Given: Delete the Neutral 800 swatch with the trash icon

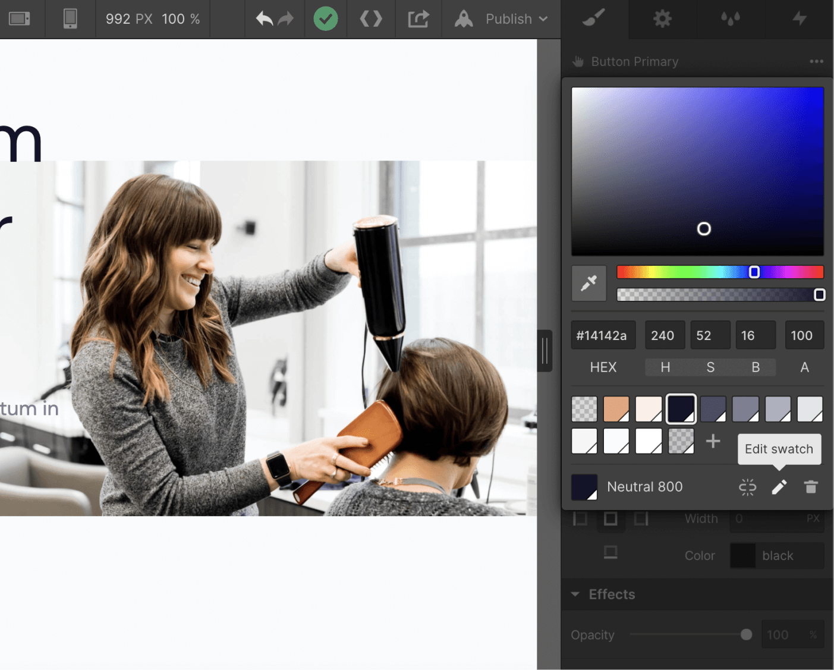Looking at the screenshot, I should tap(811, 487).
